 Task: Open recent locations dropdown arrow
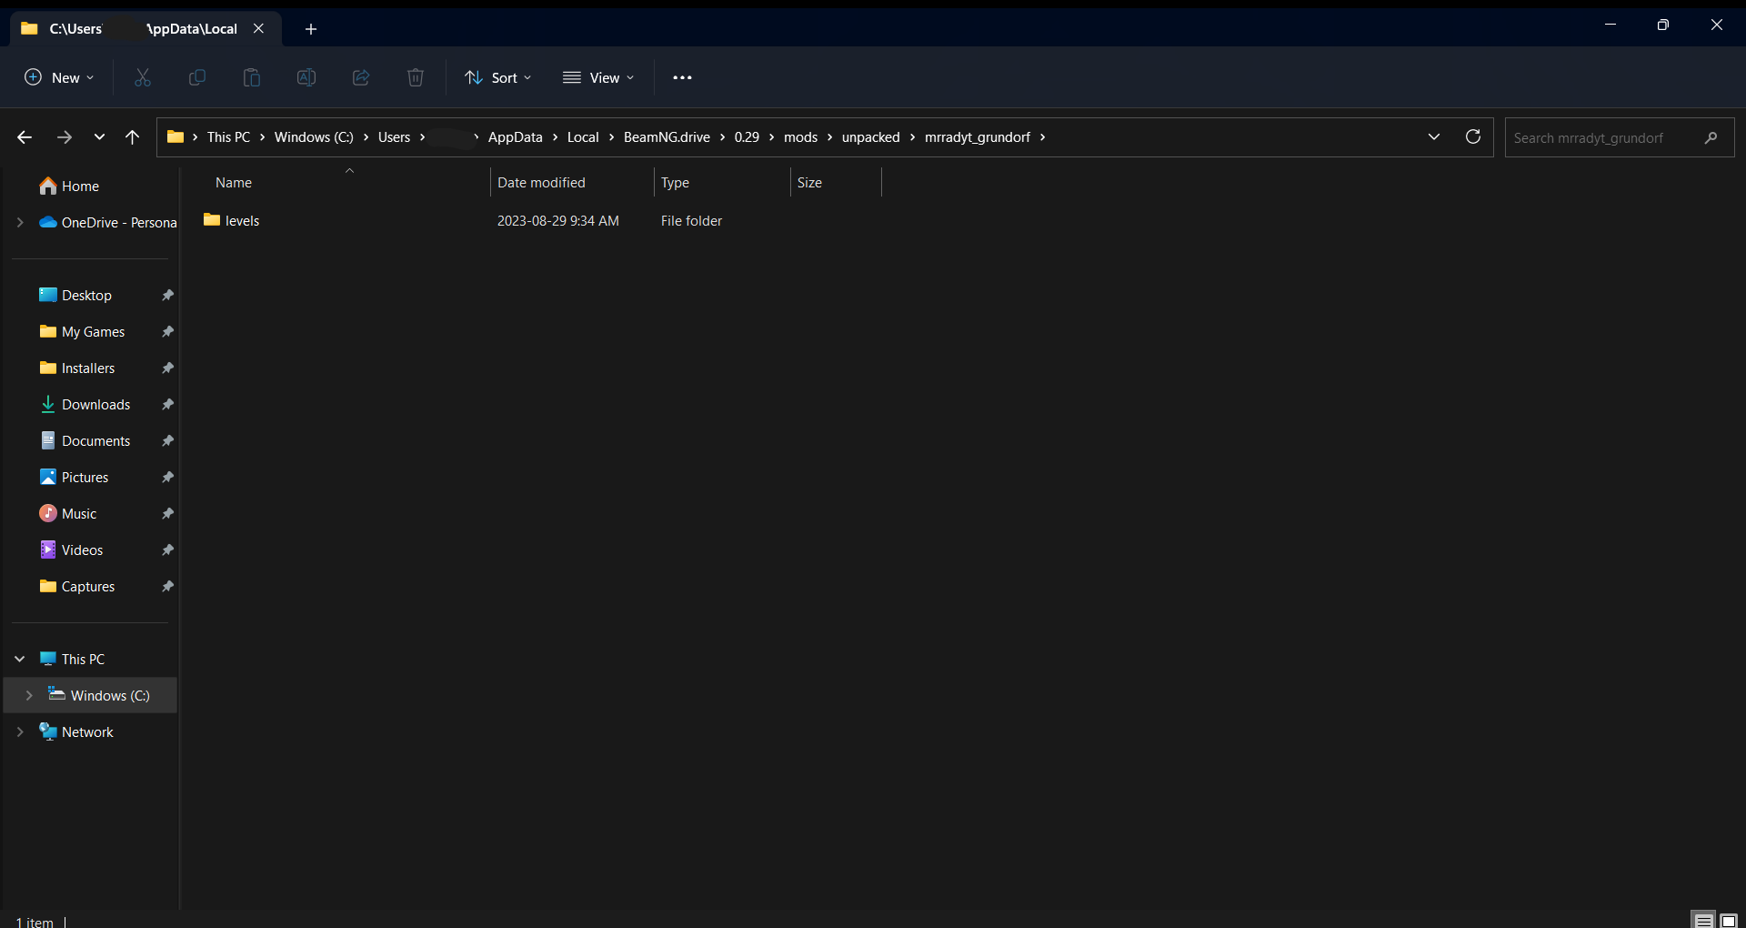click(99, 137)
